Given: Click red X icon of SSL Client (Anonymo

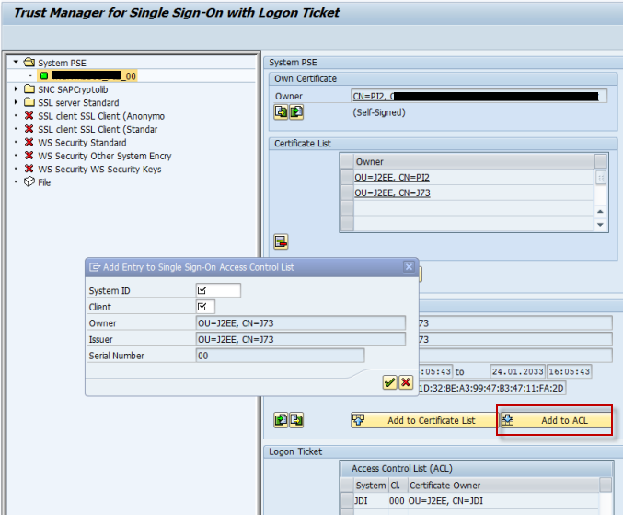Looking at the screenshot, I should click(29, 116).
